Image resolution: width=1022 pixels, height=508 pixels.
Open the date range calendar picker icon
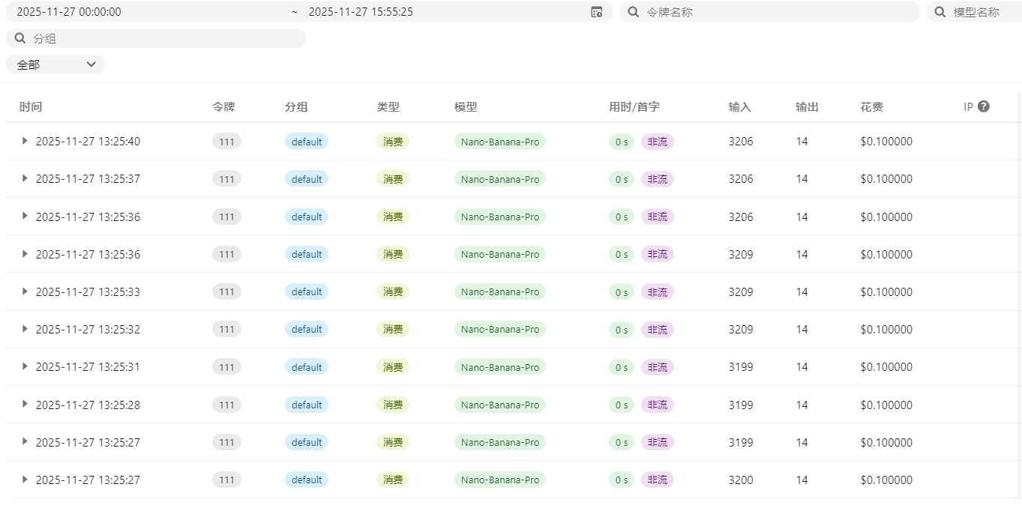[597, 12]
